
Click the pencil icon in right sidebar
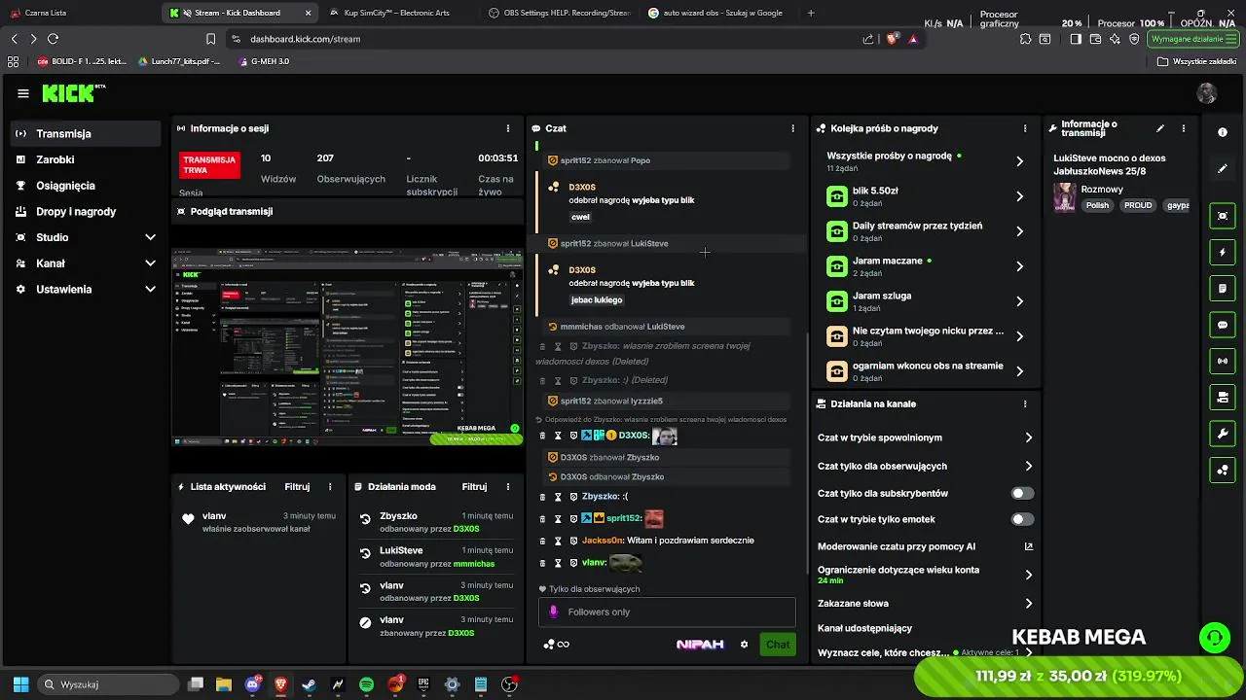1223,169
